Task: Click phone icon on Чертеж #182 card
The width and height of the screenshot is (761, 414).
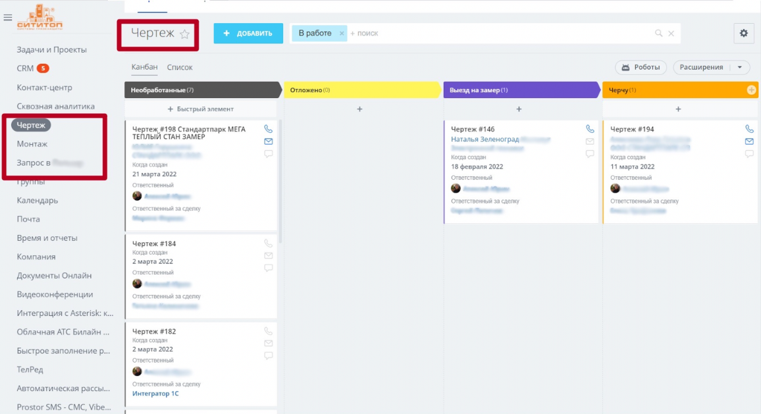Action: (269, 331)
